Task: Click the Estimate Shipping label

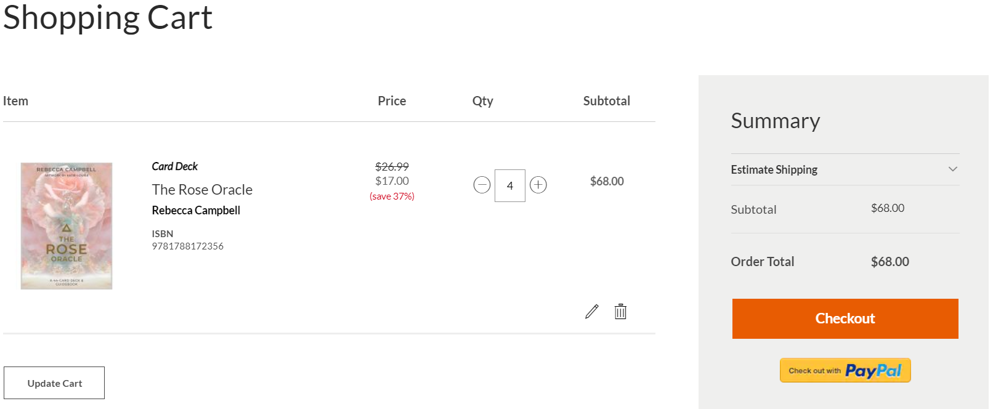Action: pos(774,169)
